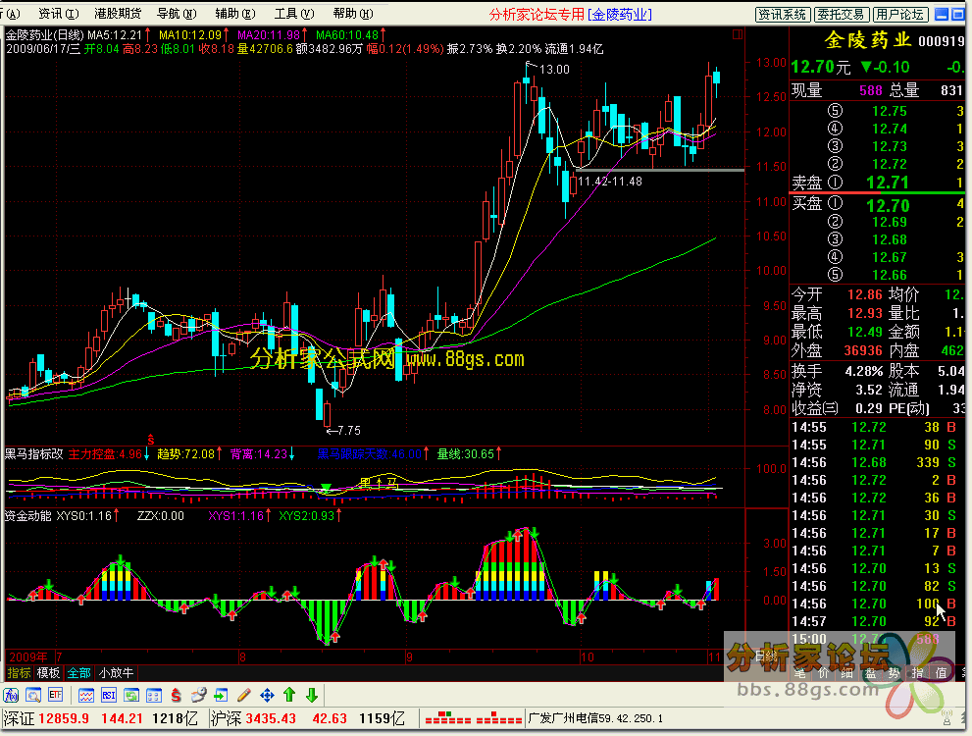Click the 13.00 high price annotation
Screen dimensions: 972x736
[x=554, y=70]
